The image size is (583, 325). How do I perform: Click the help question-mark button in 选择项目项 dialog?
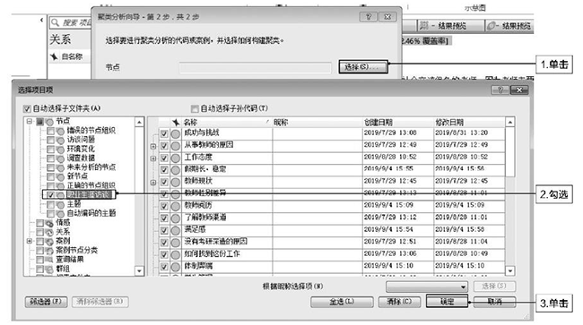click(500, 90)
